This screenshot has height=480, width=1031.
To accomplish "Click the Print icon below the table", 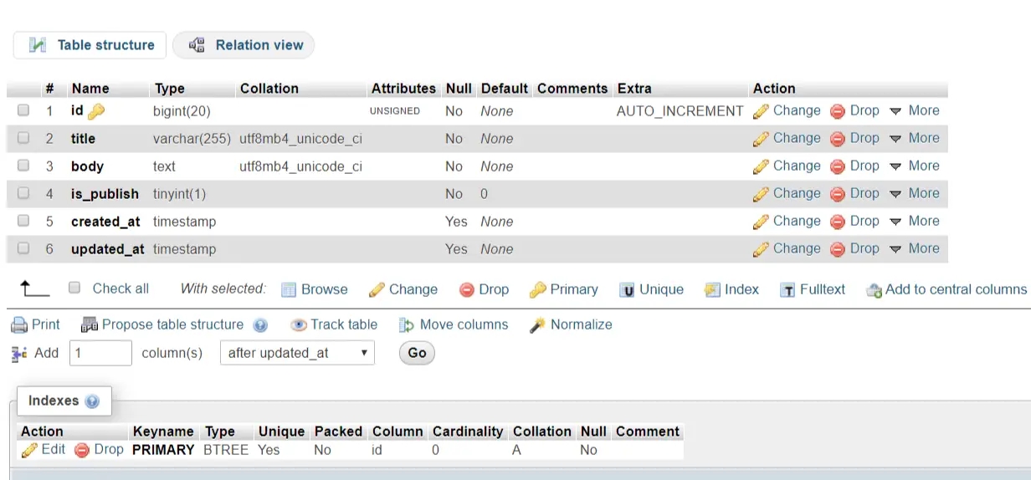I will 19,325.
